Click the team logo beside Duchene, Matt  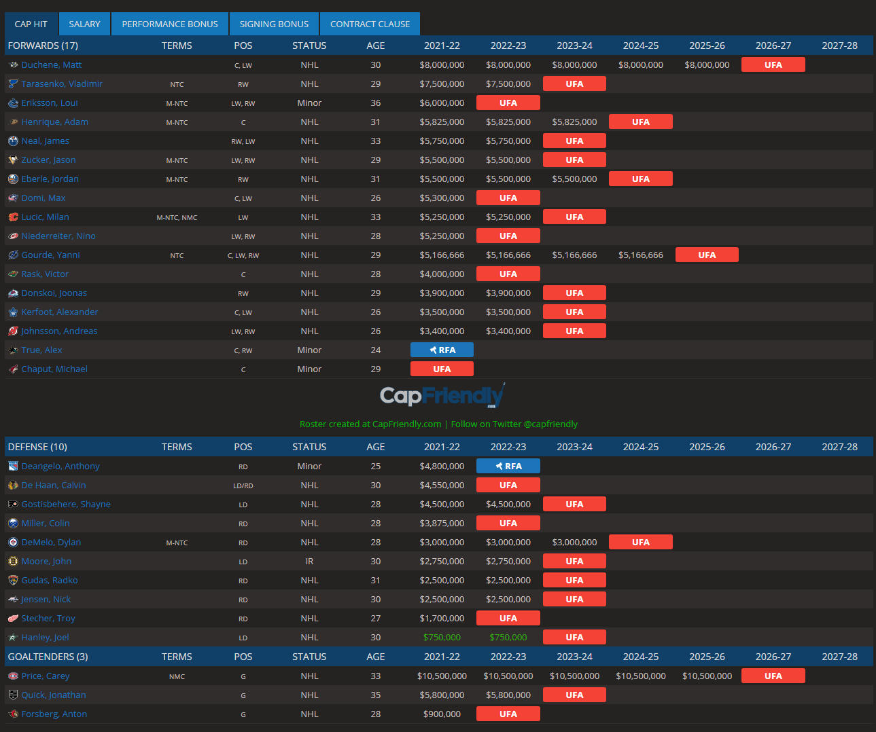coord(13,65)
